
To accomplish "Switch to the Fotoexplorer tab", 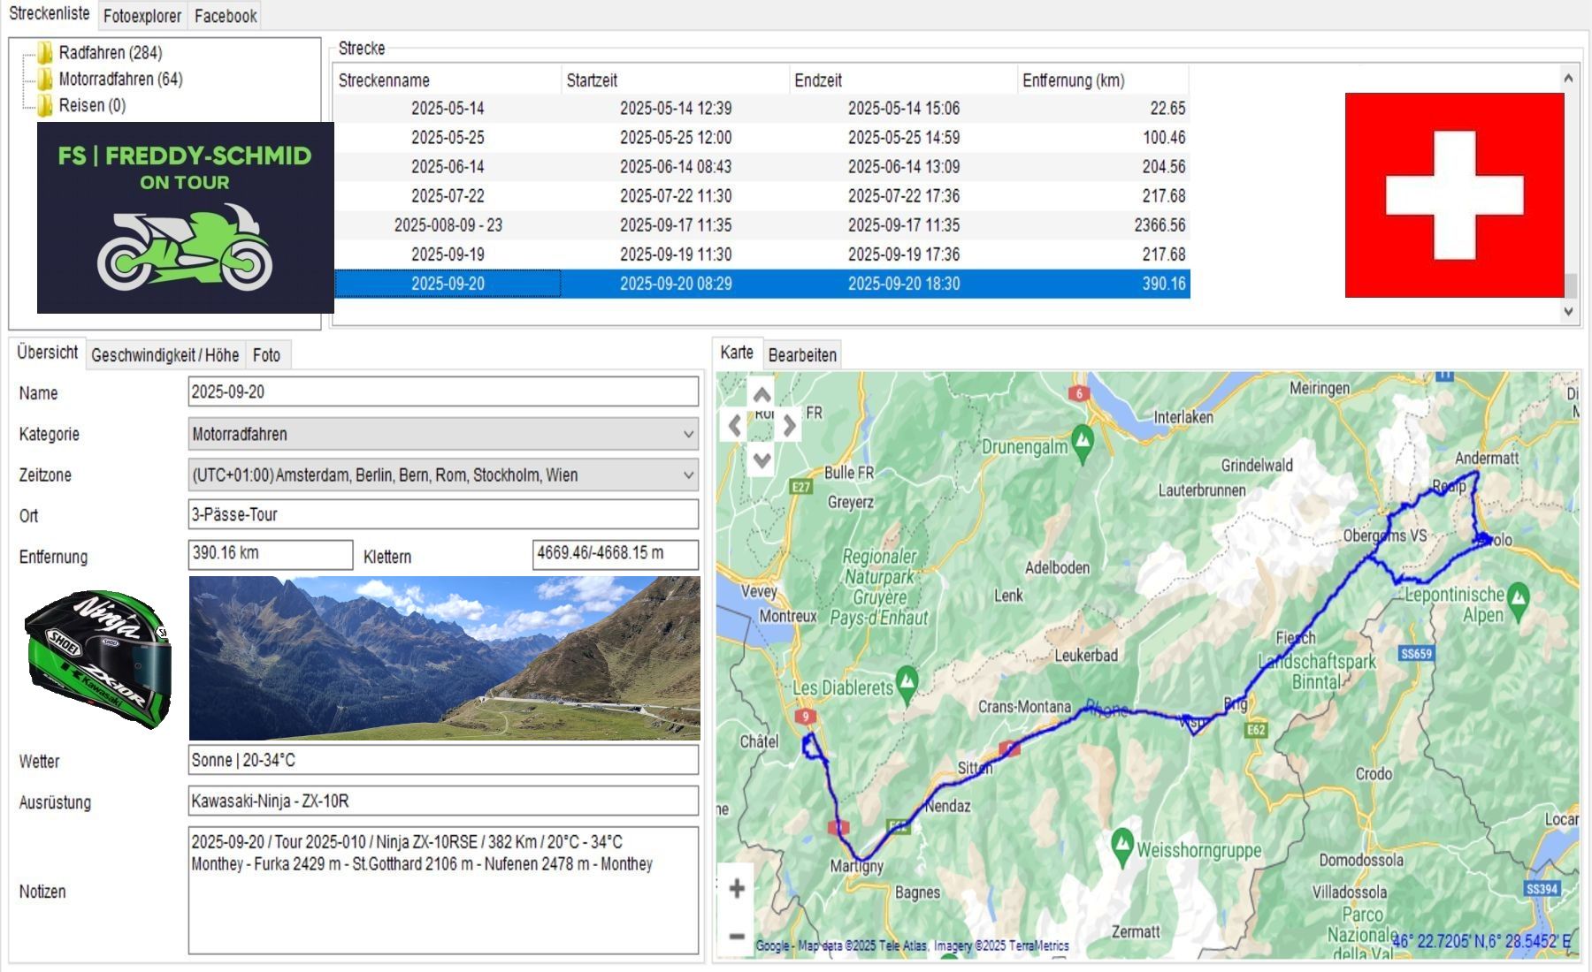I will [142, 16].
